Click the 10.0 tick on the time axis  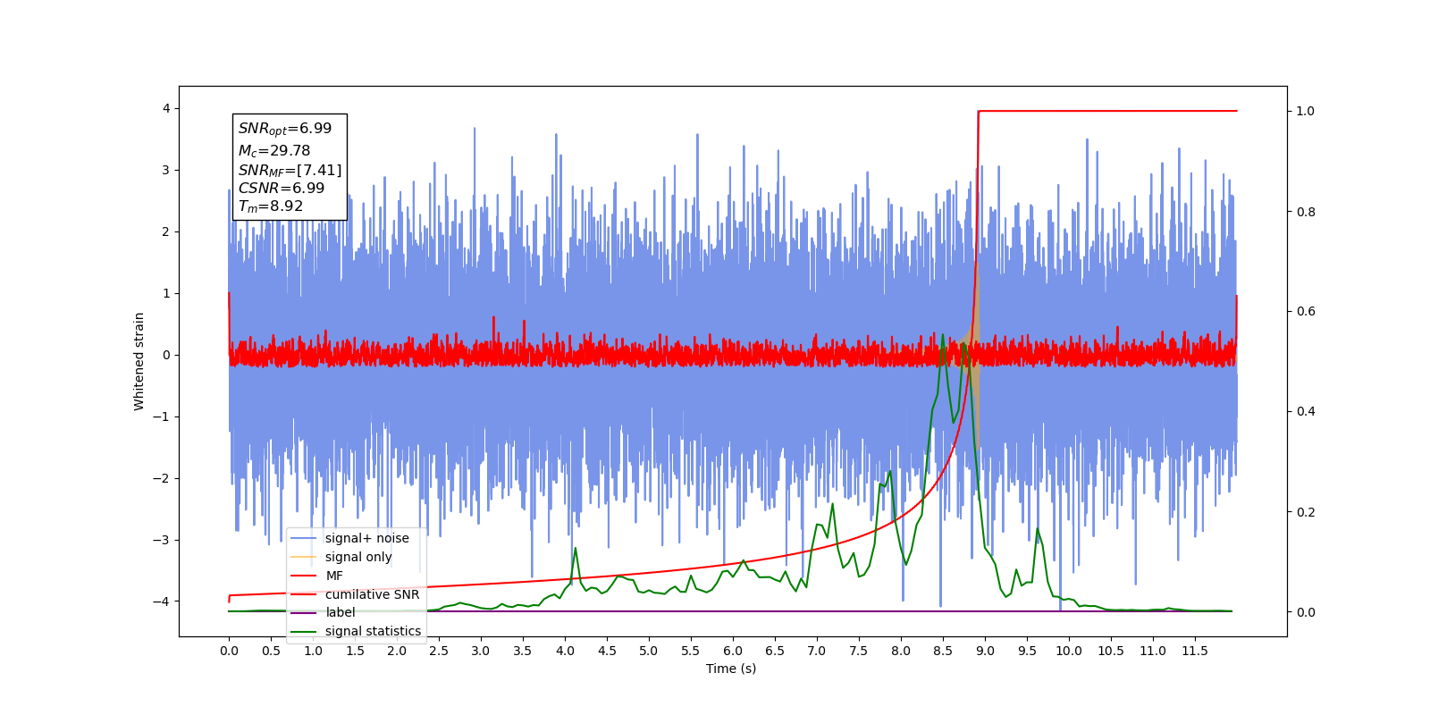click(1069, 651)
